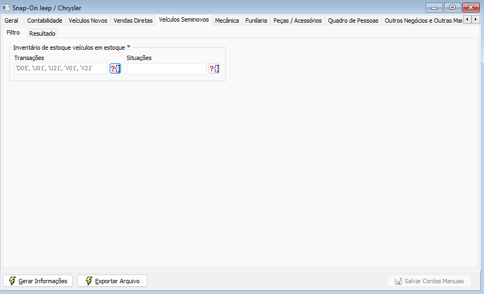
Task: Minimize the Snap-On Jeep window
Action: pos(434,8)
